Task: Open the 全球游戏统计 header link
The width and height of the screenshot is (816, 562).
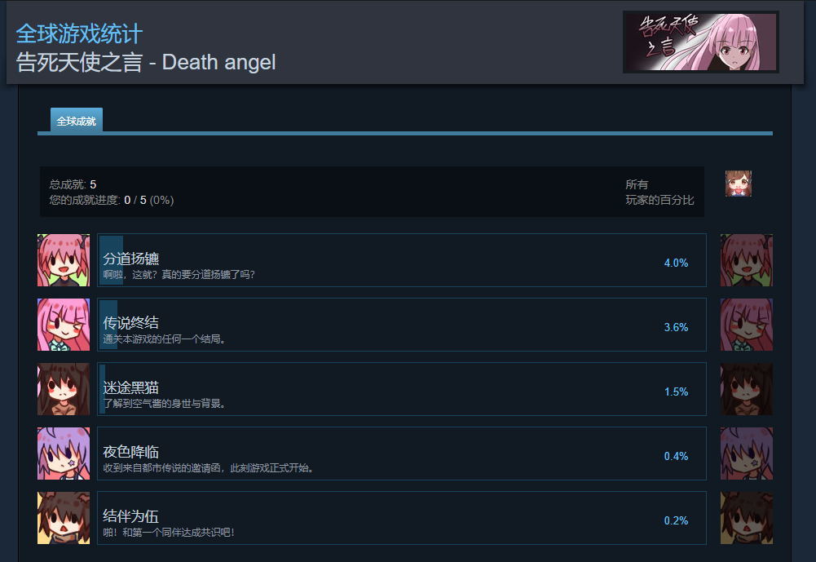Action: click(x=79, y=34)
